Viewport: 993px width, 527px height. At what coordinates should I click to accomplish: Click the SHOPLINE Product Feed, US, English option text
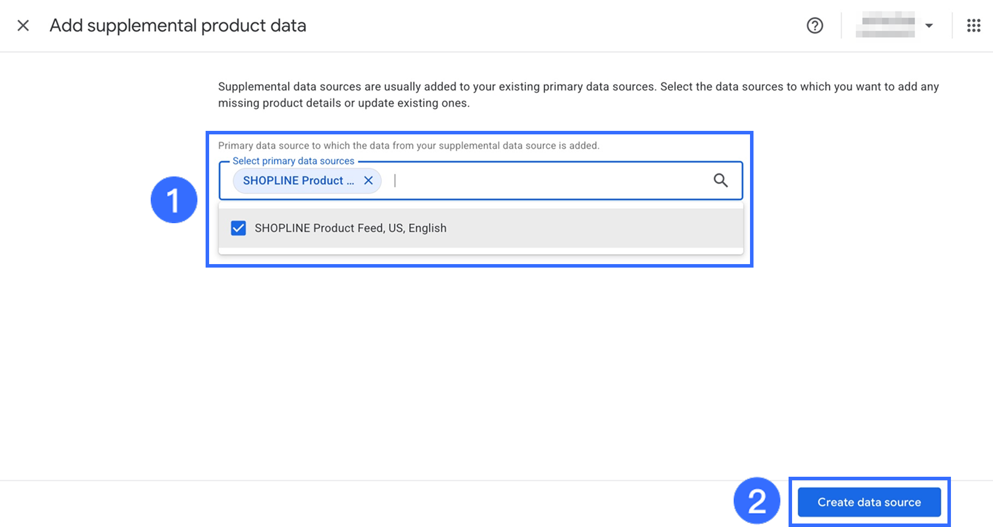pyautogui.click(x=350, y=228)
